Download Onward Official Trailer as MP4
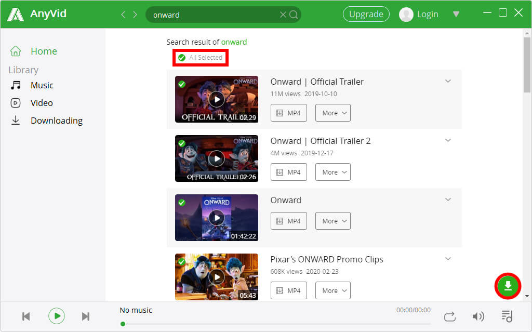 (289, 113)
